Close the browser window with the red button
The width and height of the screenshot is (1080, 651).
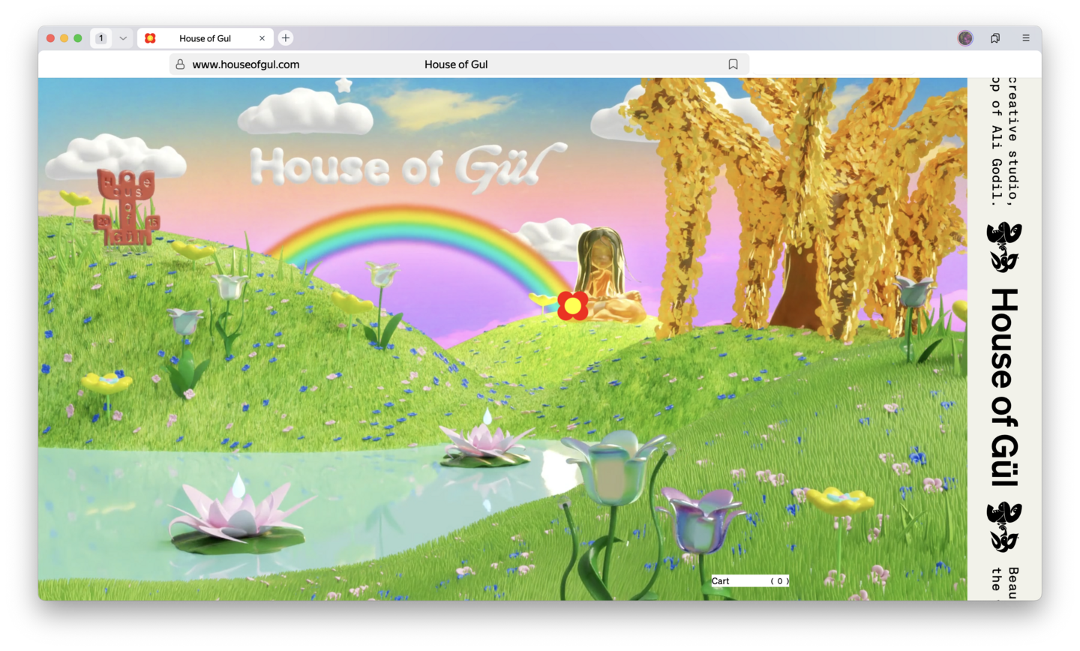pyautogui.click(x=50, y=38)
